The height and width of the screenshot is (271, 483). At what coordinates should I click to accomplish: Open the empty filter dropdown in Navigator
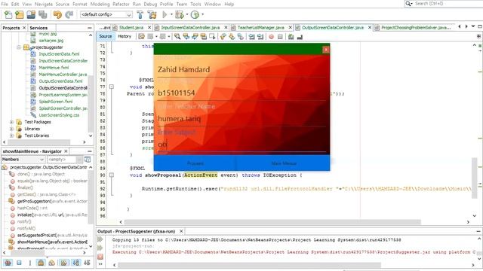point(64,160)
